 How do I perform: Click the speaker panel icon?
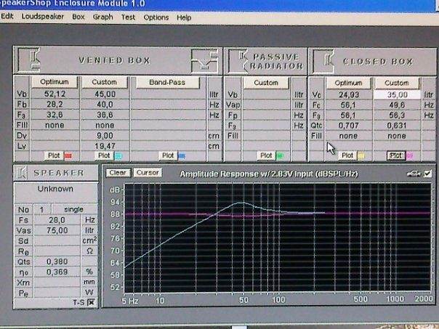[x=24, y=173]
